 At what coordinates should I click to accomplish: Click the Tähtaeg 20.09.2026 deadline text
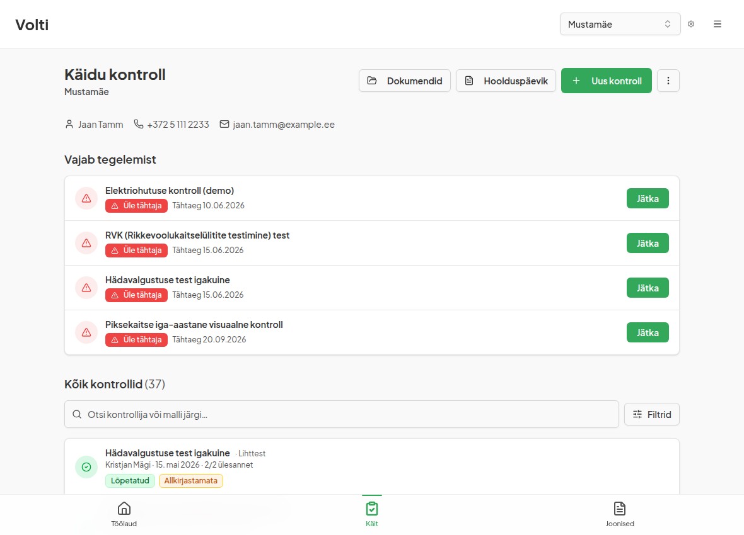point(209,339)
